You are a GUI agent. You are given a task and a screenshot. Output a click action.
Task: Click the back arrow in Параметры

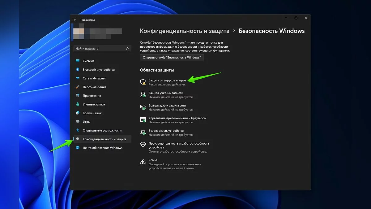pos(75,20)
